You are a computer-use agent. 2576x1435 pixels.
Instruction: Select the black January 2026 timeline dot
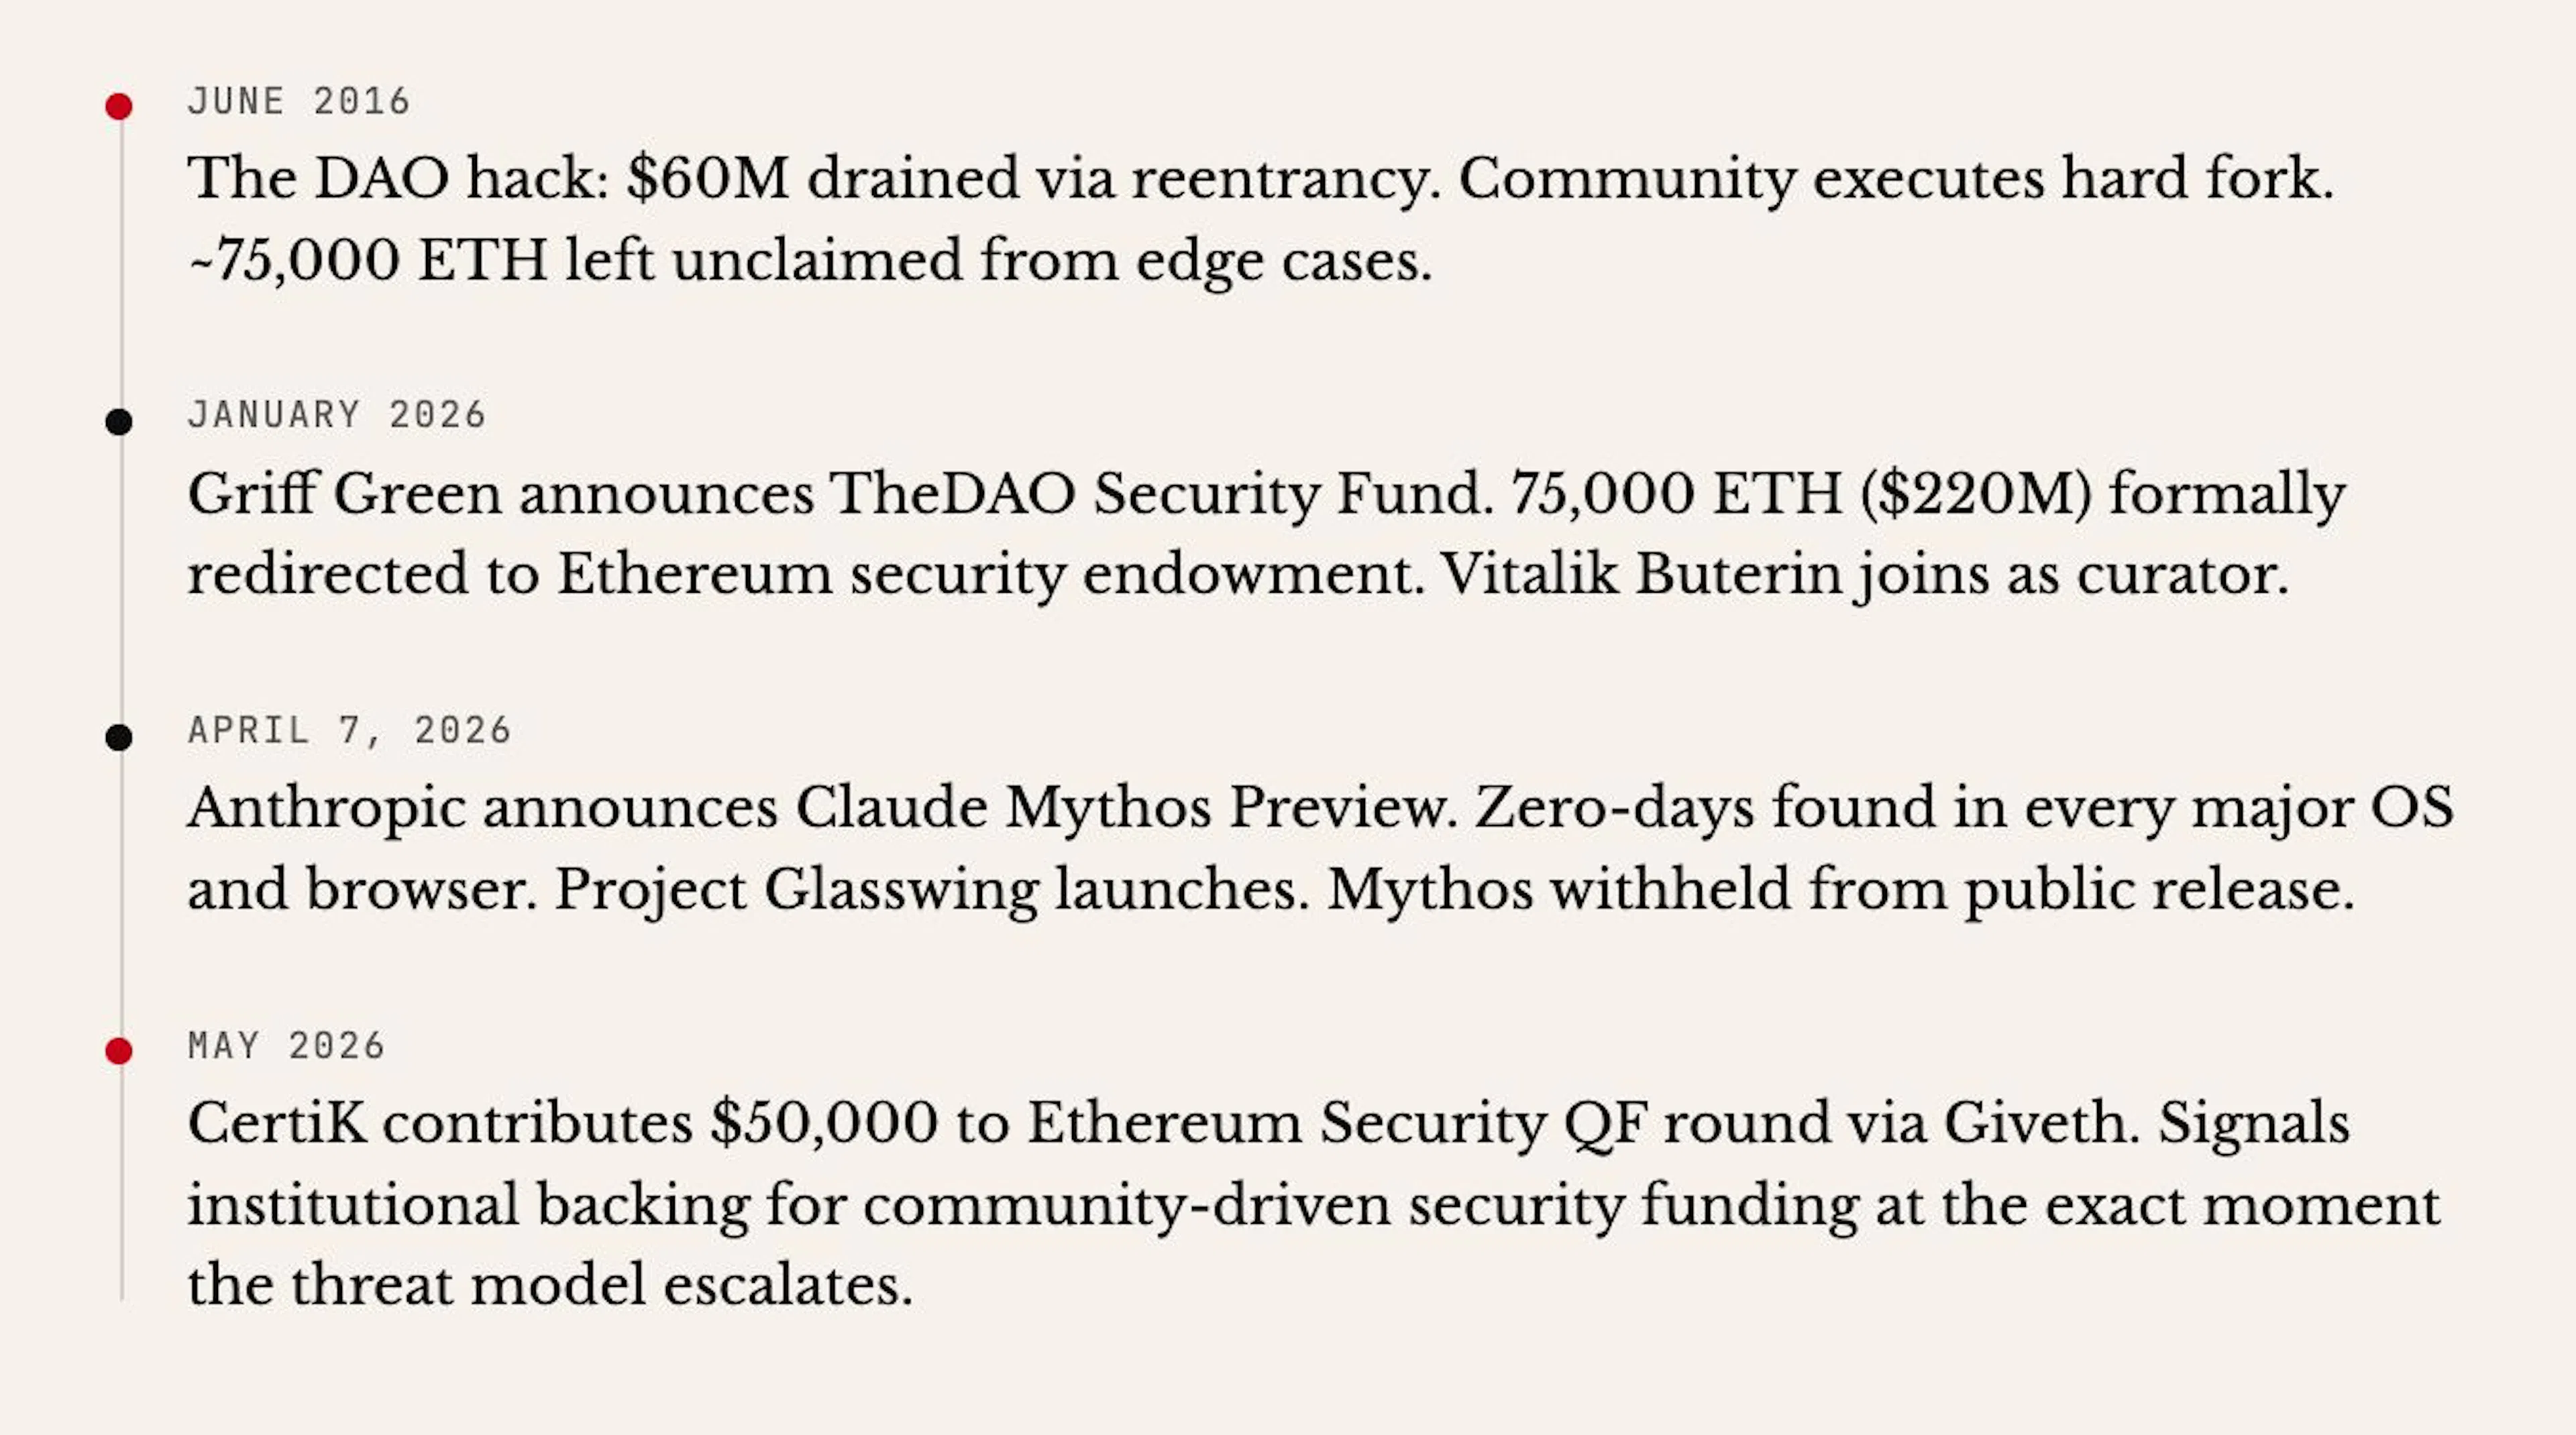click(x=119, y=422)
